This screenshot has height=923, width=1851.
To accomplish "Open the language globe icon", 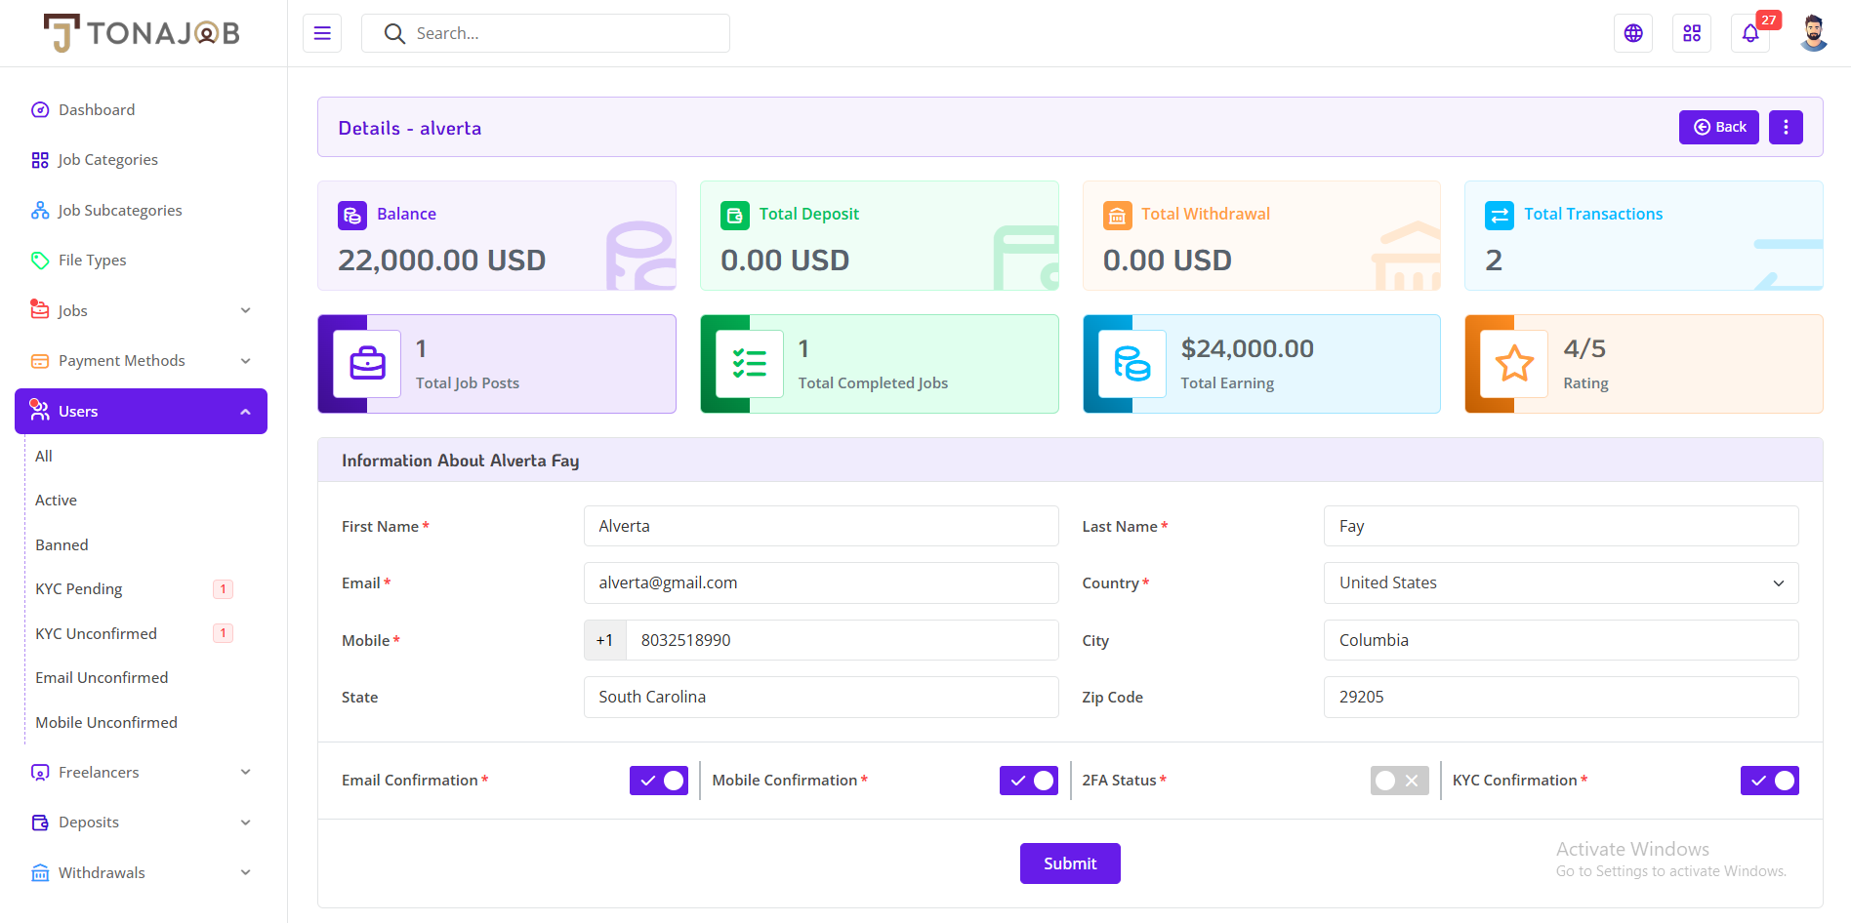I will click(1633, 33).
